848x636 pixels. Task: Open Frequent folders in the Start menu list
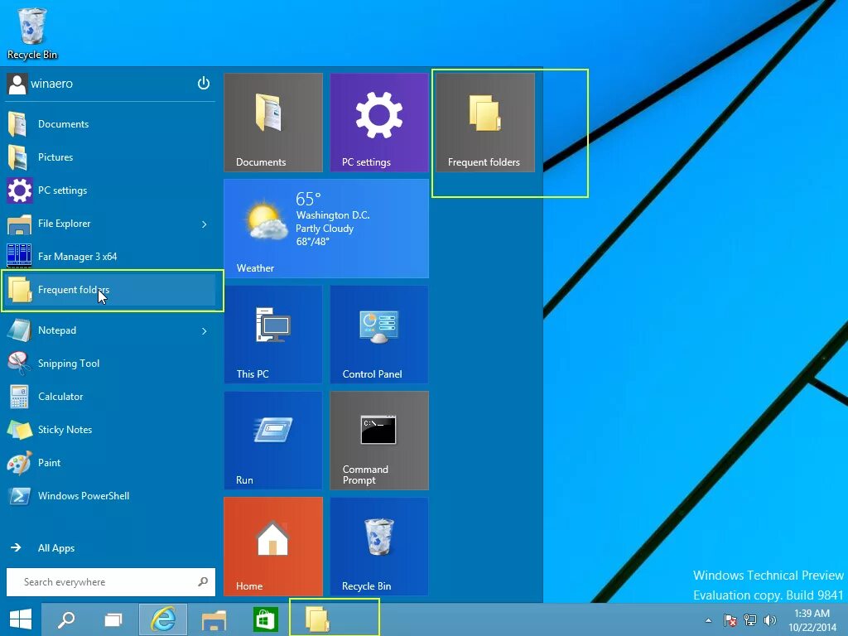click(111, 290)
